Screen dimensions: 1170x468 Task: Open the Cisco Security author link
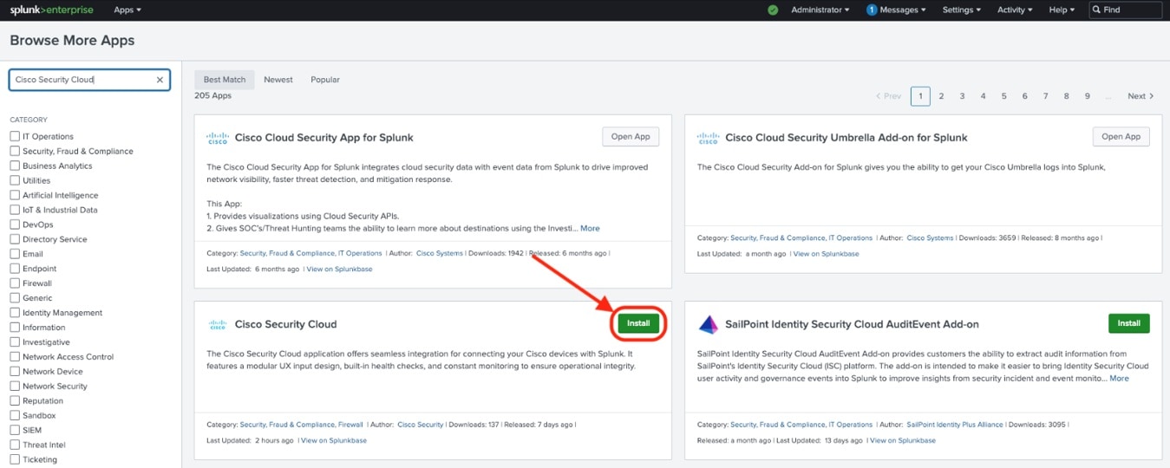421,425
